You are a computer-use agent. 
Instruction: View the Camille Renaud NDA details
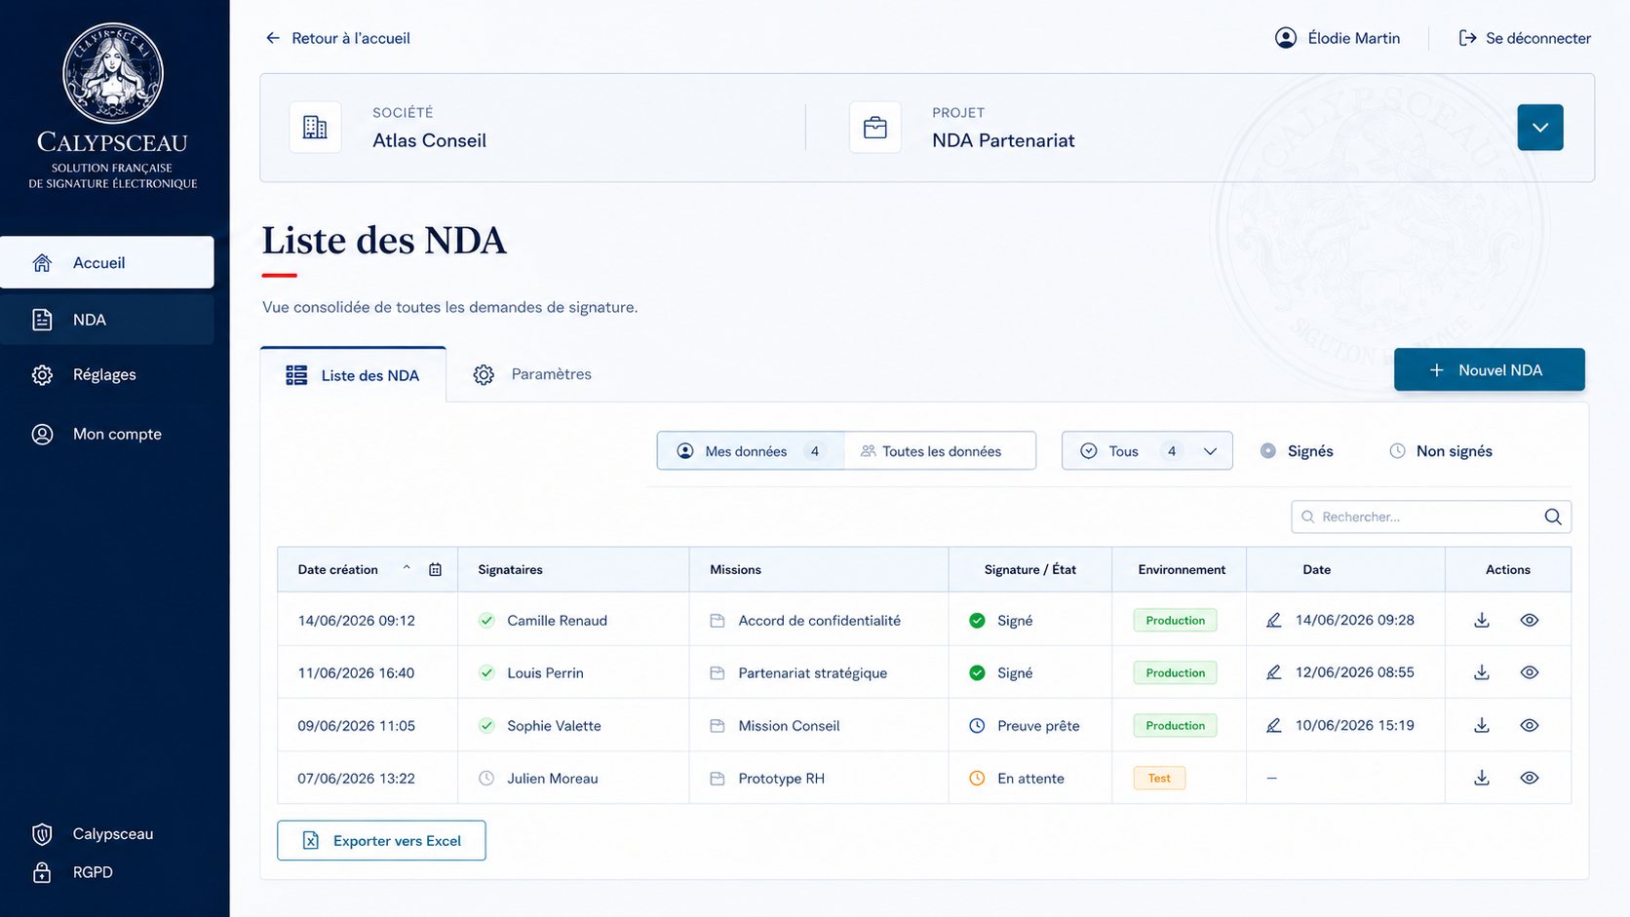pos(1530,621)
